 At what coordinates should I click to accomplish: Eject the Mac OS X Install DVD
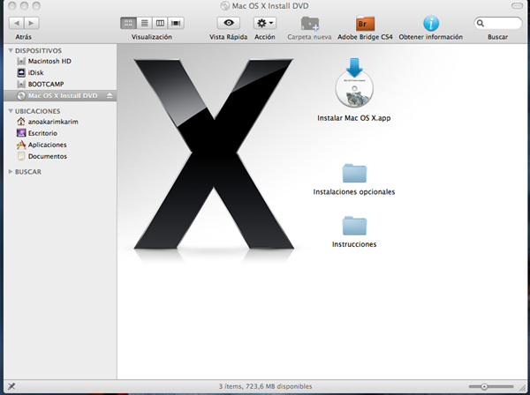[110, 95]
